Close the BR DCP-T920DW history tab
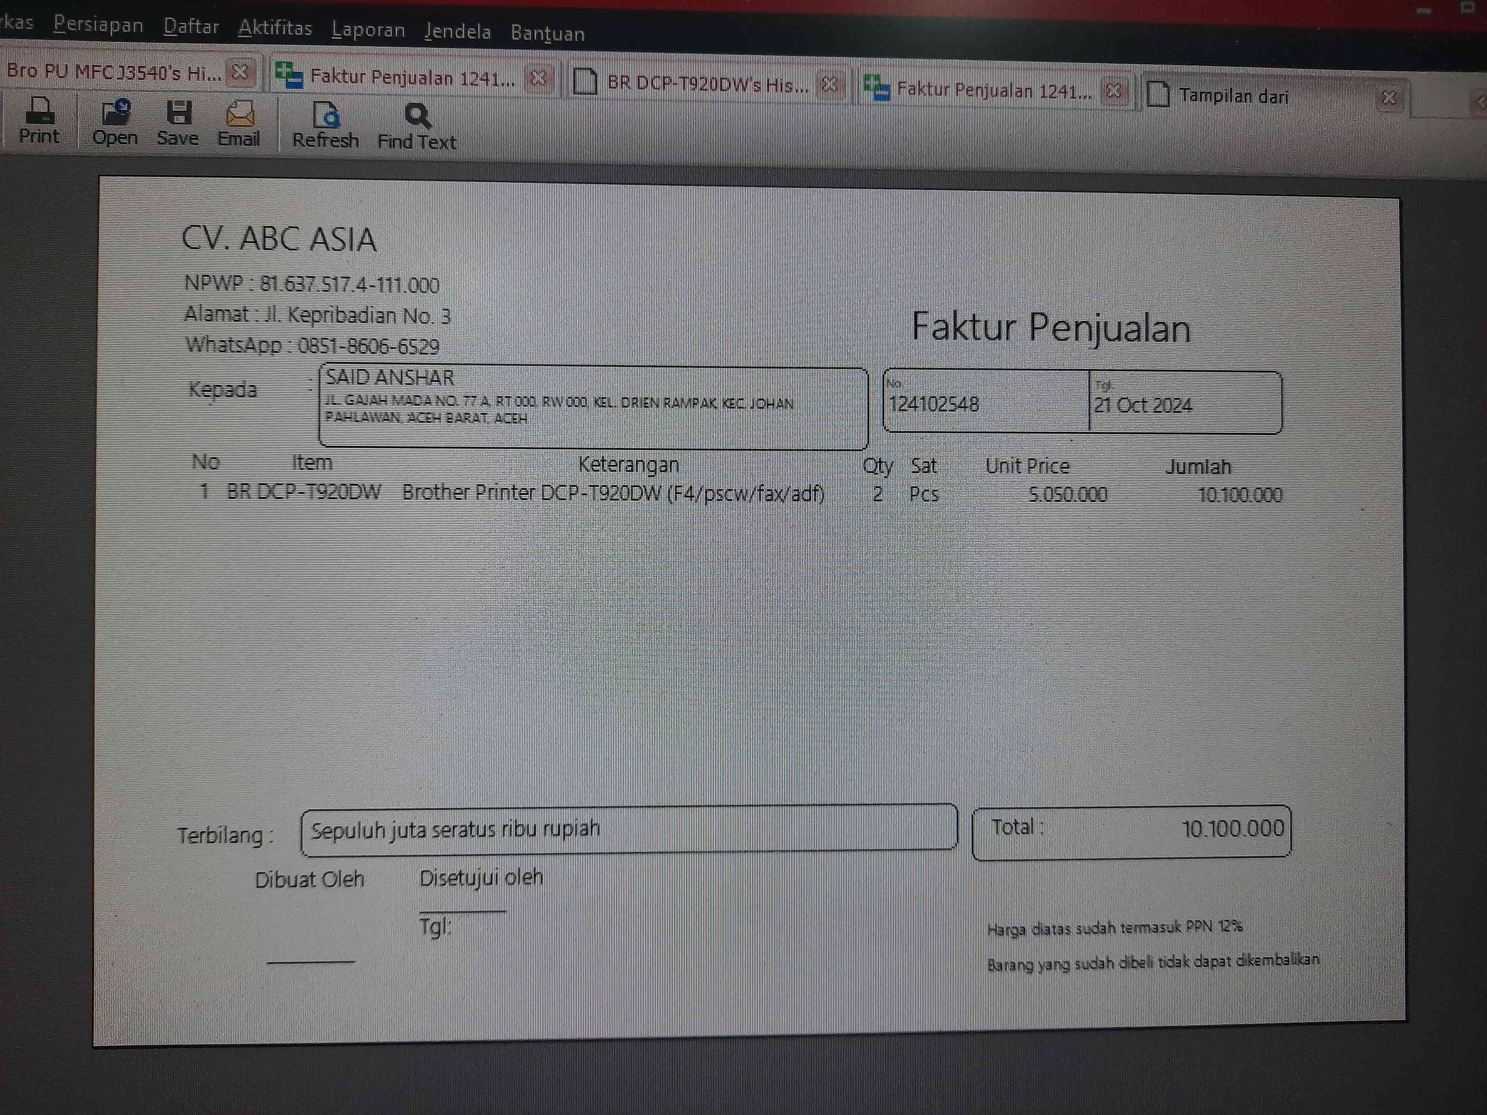 point(829,85)
